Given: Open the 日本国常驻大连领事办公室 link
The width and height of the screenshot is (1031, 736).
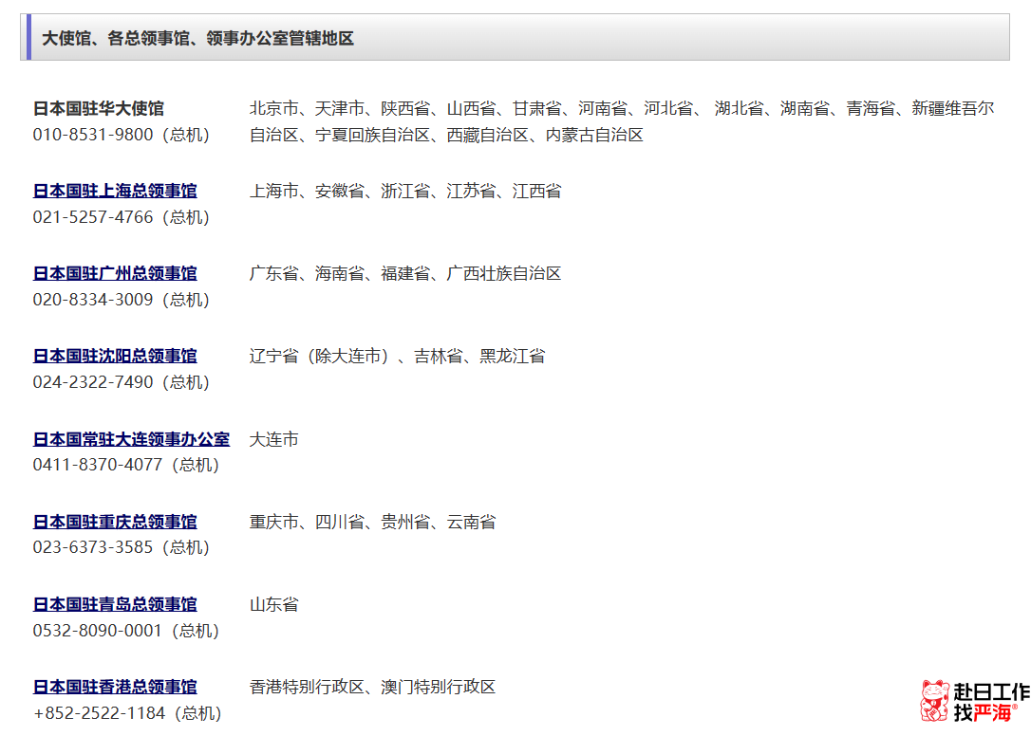Looking at the screenshot, I should (x=131, y=439).
